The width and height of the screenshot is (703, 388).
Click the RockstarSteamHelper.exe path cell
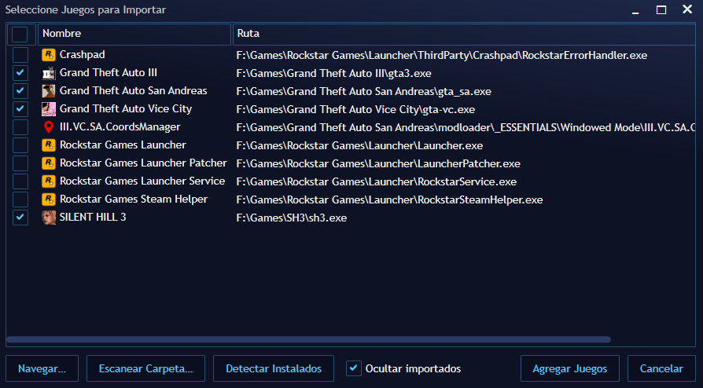tap(389, 199)
